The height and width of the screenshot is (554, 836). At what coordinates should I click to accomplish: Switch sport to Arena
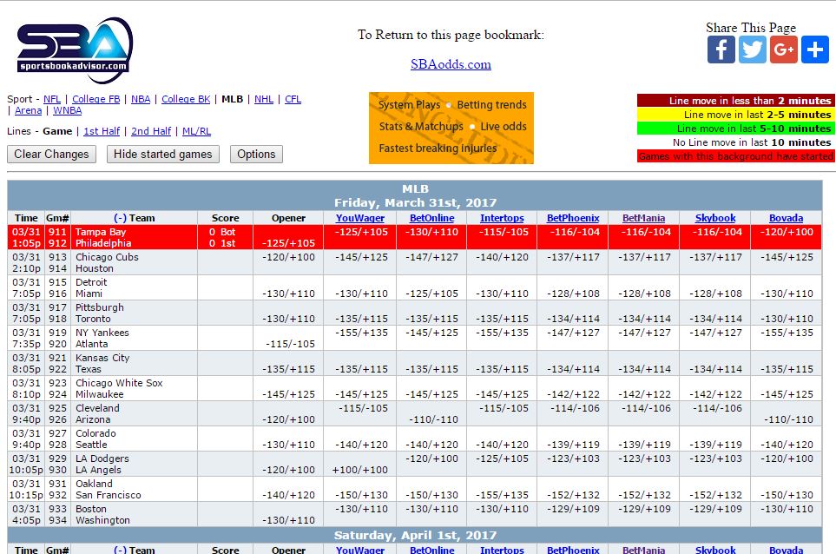click(29, 110)
